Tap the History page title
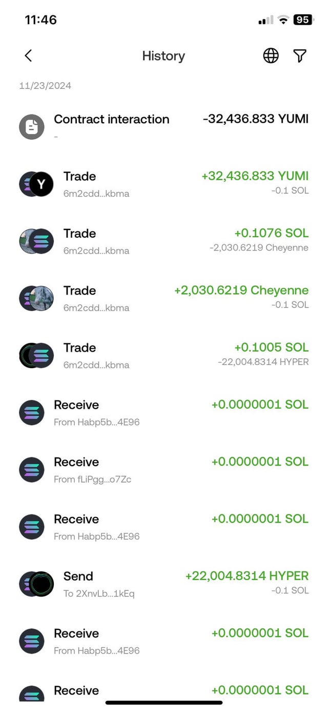The width and height of the screenshot is (328, 711). pos(163,56)
